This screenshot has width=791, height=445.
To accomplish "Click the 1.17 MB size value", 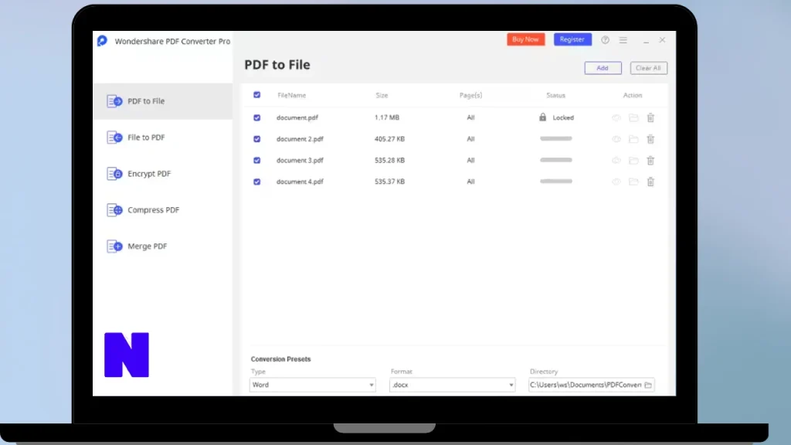I will point(387,117).
